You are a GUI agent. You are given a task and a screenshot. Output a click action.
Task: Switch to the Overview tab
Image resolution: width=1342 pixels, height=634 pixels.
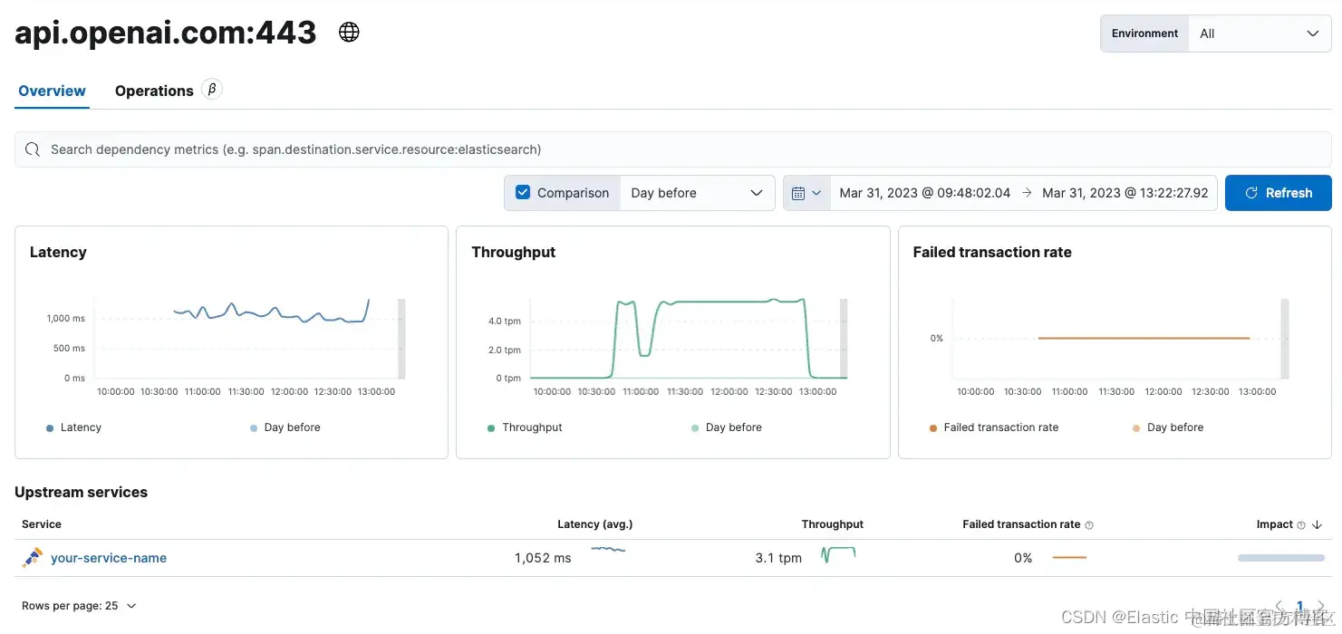[52, 91]
